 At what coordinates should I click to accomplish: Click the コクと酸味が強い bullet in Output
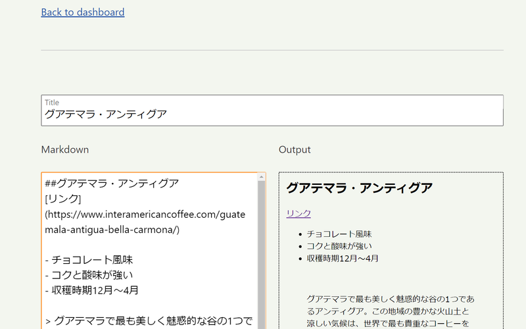pos(343,246)
